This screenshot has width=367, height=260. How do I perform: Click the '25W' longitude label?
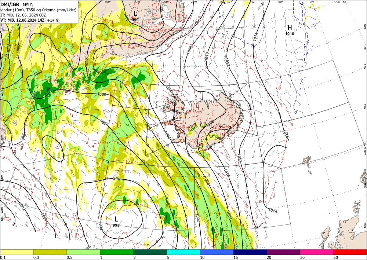(166, 2)
